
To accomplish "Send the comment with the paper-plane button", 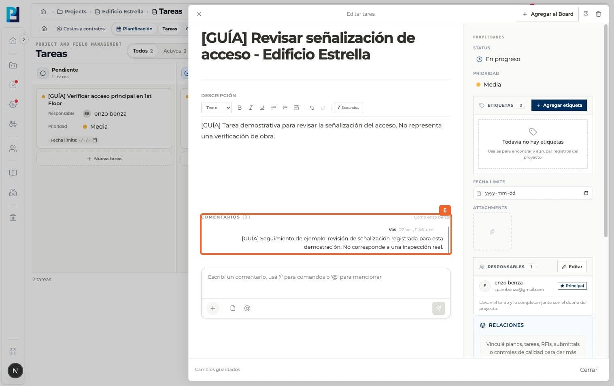I will tap(439, 308).
